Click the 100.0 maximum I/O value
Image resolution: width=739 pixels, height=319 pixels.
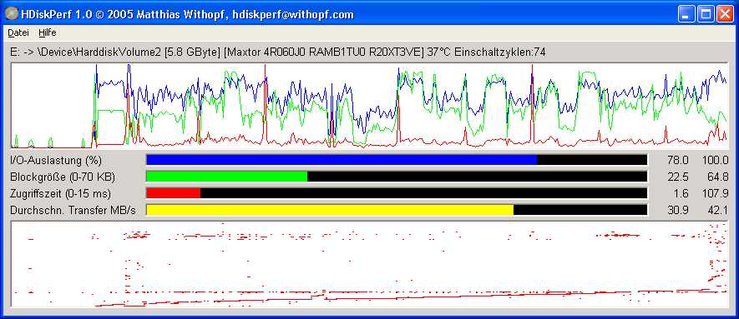click(x=715, y=161)
